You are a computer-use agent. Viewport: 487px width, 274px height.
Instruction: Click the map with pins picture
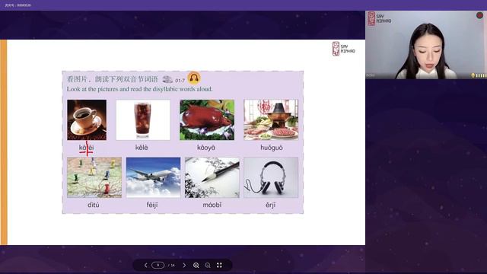coord(94,177)
